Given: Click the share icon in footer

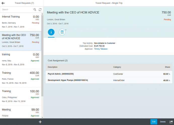Looking at the screenshot, I should pyautogui.click(x=171, y=122).
